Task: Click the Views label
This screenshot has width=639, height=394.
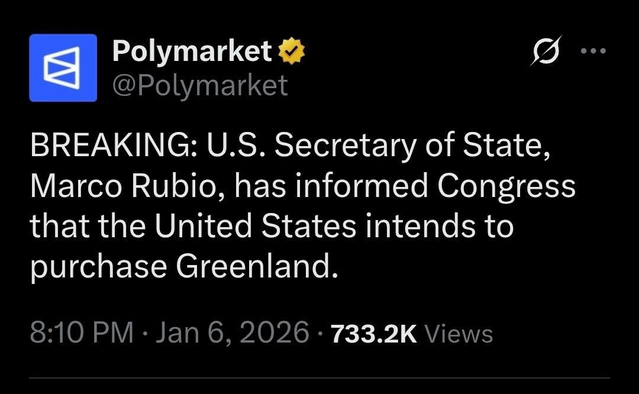Action: point(459,333)
